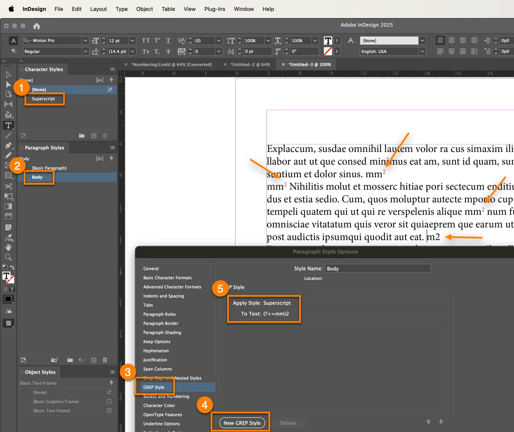Select the Selection tool arrow

point(8,75)
